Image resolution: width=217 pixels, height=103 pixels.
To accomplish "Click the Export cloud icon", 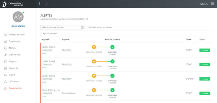I will click(x=5, y=75).
